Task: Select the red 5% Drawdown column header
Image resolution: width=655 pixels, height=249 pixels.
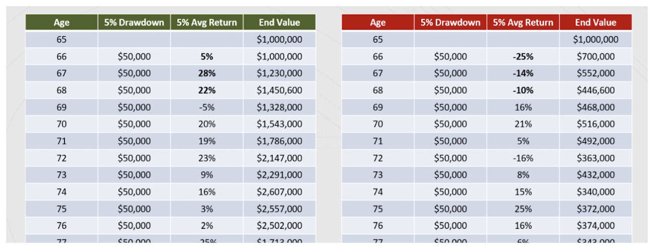Action: coord(450,22)
